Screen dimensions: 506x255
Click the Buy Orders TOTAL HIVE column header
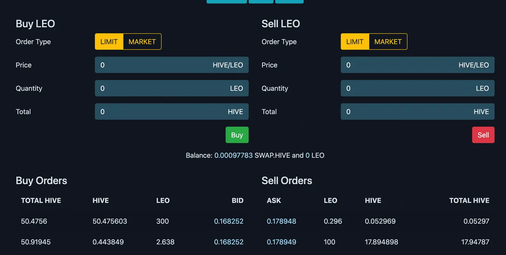(41, 200)
